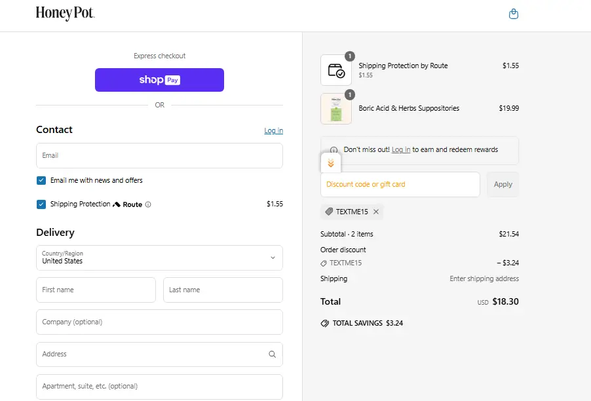Click the First name field
This screenshot has width=591, height=401.
click(96, 290)
